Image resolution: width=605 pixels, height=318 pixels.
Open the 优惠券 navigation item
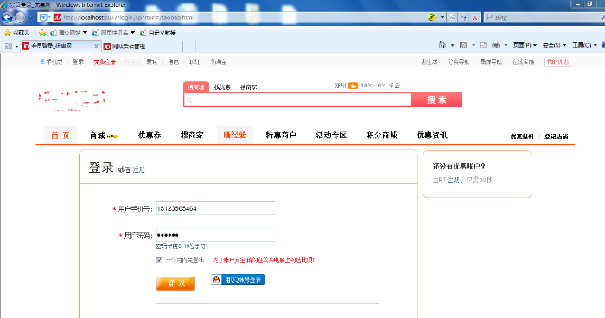[150, 136]
